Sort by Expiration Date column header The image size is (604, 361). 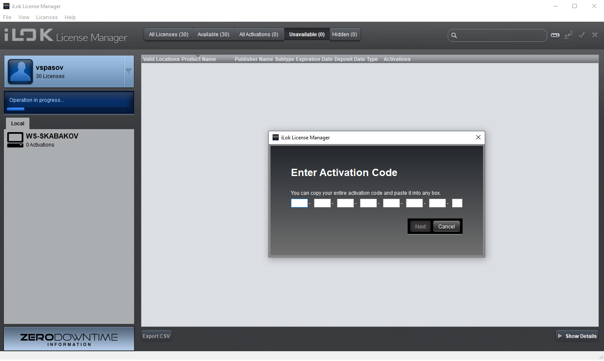pos(314,59)
